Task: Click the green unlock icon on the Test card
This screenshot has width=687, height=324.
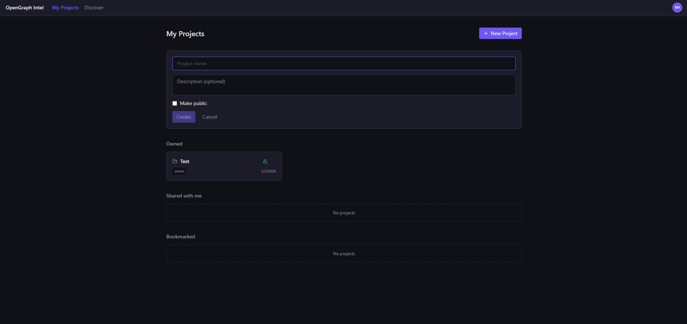Action: [265, 161]
